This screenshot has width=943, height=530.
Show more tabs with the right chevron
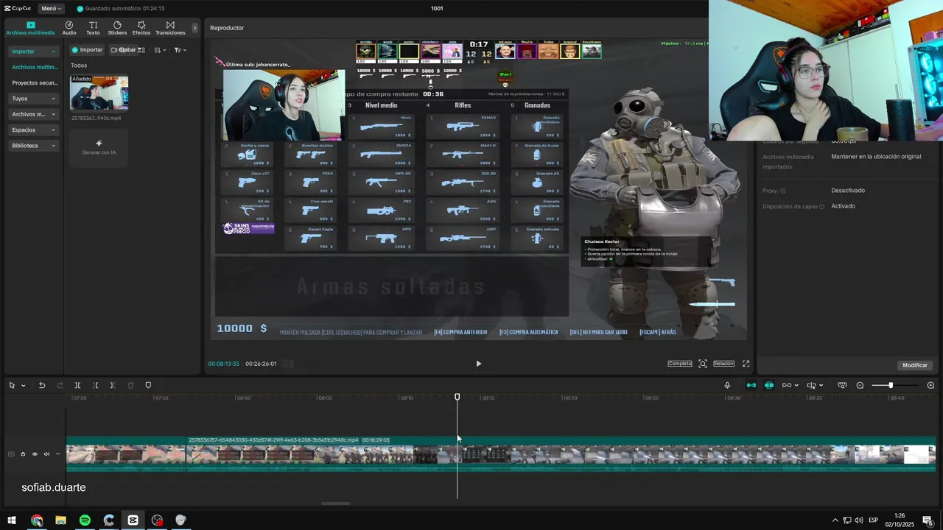click(x=195, y=28)
